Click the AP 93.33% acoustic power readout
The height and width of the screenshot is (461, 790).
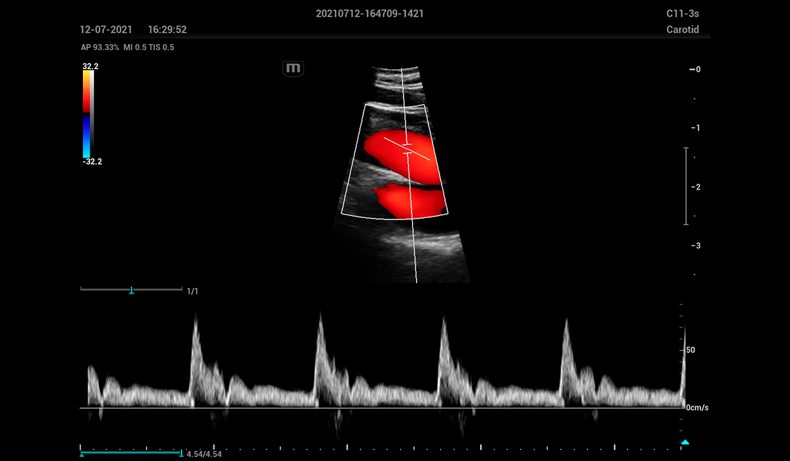(x=99, y=47)
